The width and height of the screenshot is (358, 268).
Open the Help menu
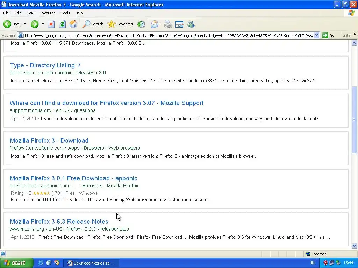click(79, 13)
